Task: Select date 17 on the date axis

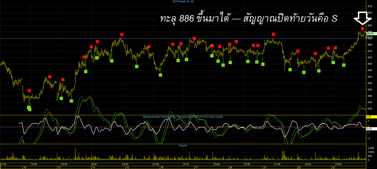Action: (x=196, y=167)
